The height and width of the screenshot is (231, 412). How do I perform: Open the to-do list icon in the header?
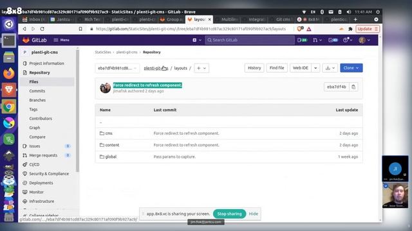pyautogui.click(x=333, y=40)
